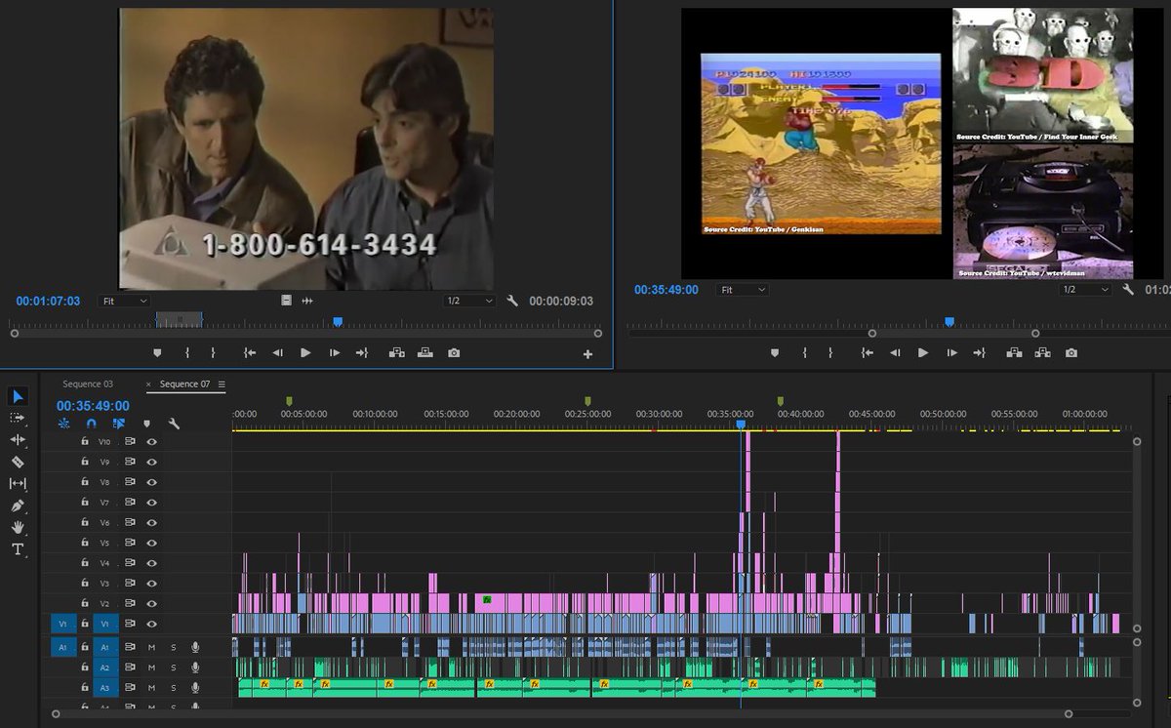Screen dimensions: 1171x728
Task: Click Program monitor timecode 00:35:49:00
Action: 666,290
